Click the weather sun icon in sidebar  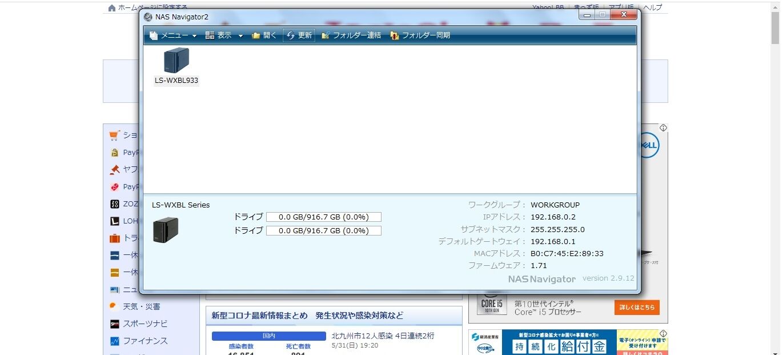tap(114, 306)
